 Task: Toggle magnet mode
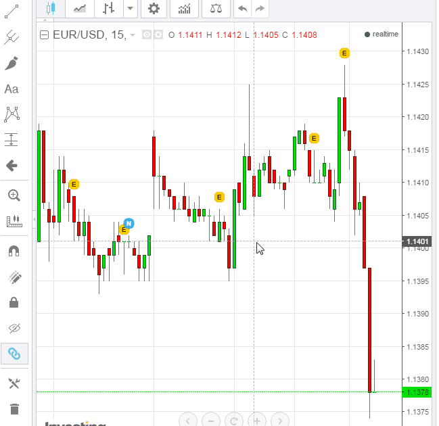(x=14, y=251)
